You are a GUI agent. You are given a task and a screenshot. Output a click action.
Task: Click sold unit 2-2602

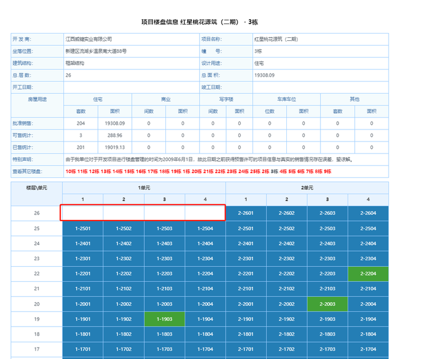click(x=286, y=213)
